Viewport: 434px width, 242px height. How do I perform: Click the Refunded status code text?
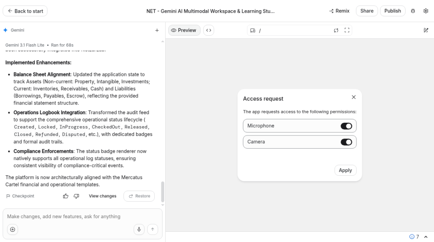(x=47, y=134)
